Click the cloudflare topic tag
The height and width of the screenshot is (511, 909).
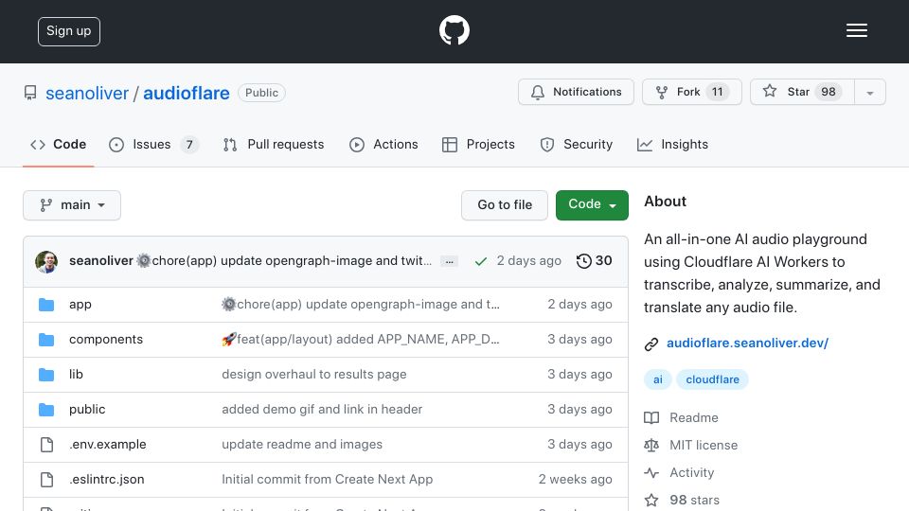point(712,379)
